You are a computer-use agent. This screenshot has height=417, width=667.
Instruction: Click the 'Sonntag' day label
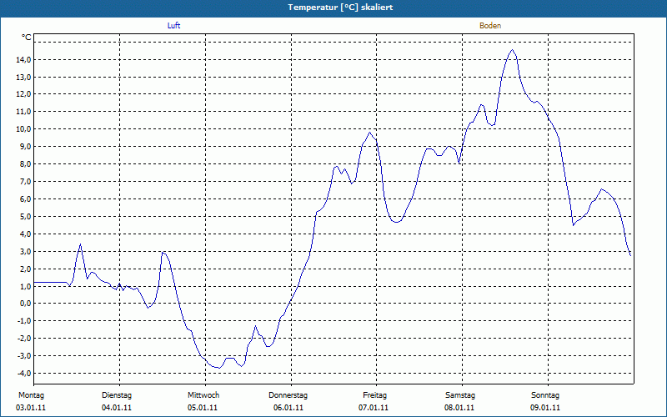pyautogui.click(x=545, y=395)
